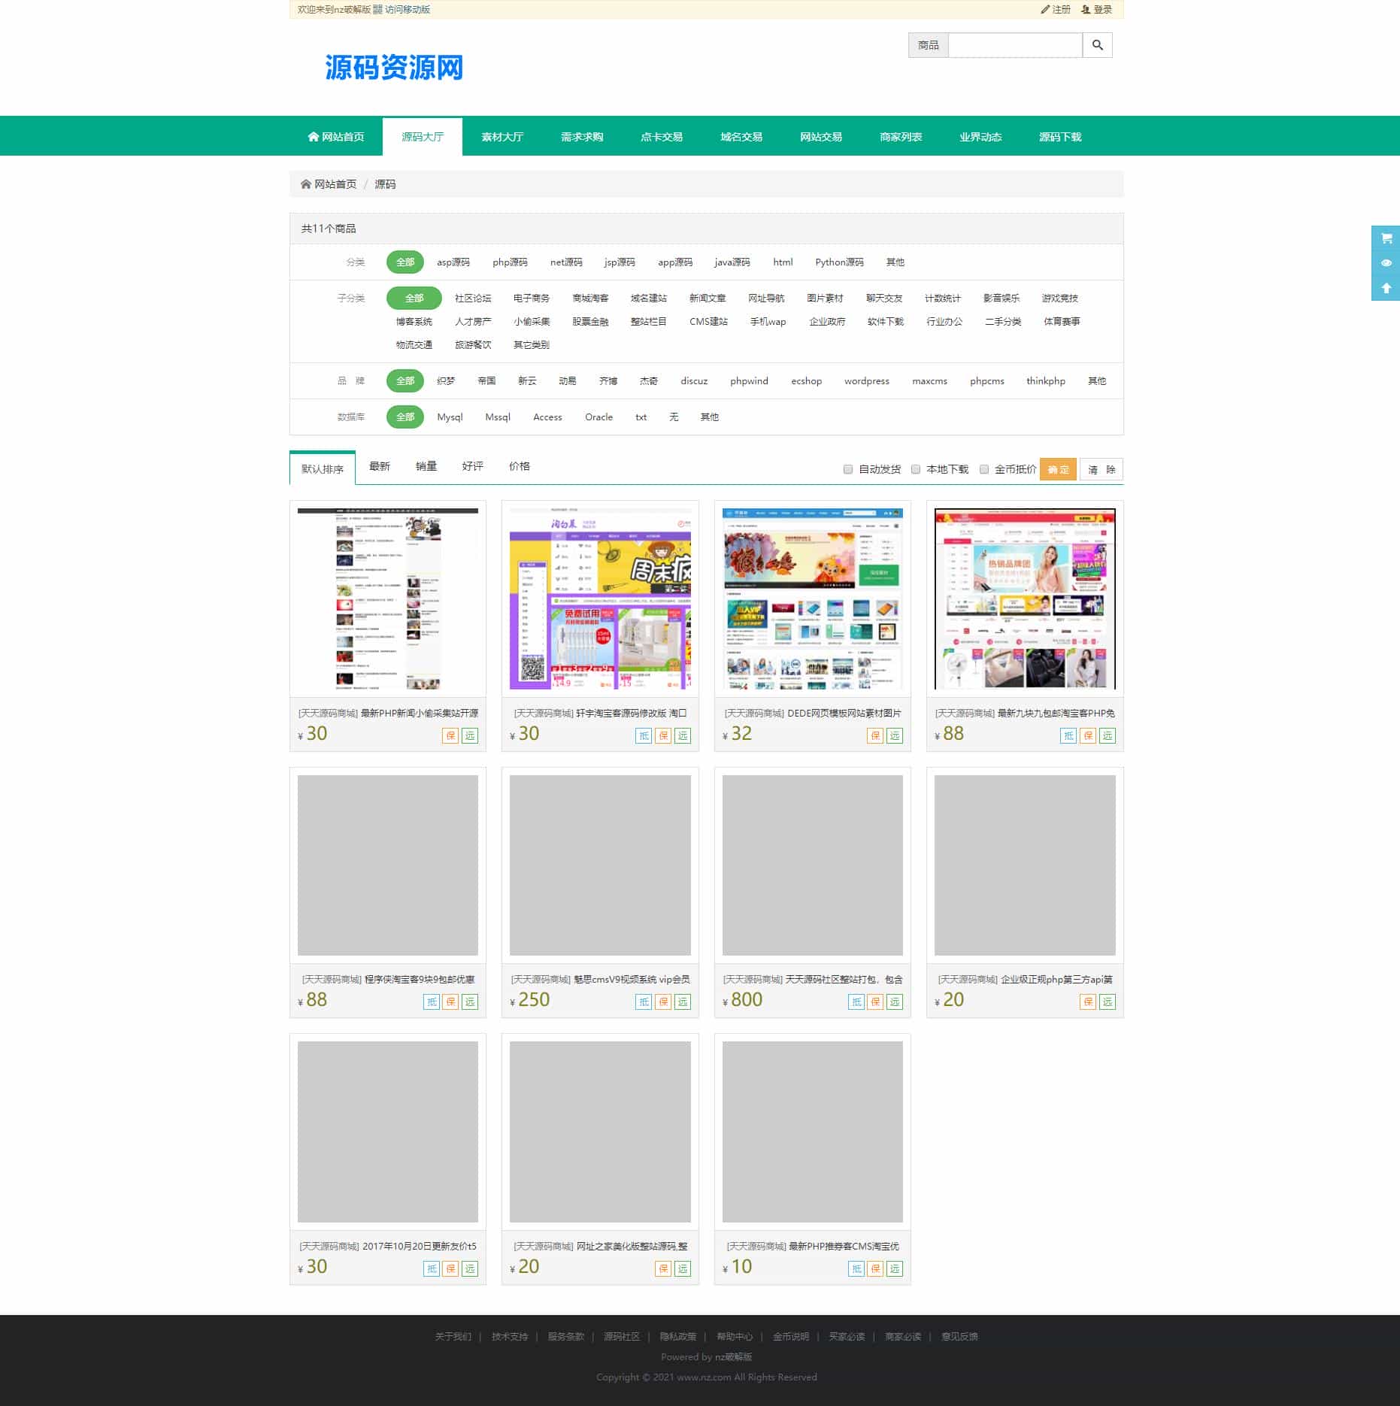Click 抵 badge on 轩宇淘宝客源码 card
The image size is (1400, 1406).
(x=644, y=735)
